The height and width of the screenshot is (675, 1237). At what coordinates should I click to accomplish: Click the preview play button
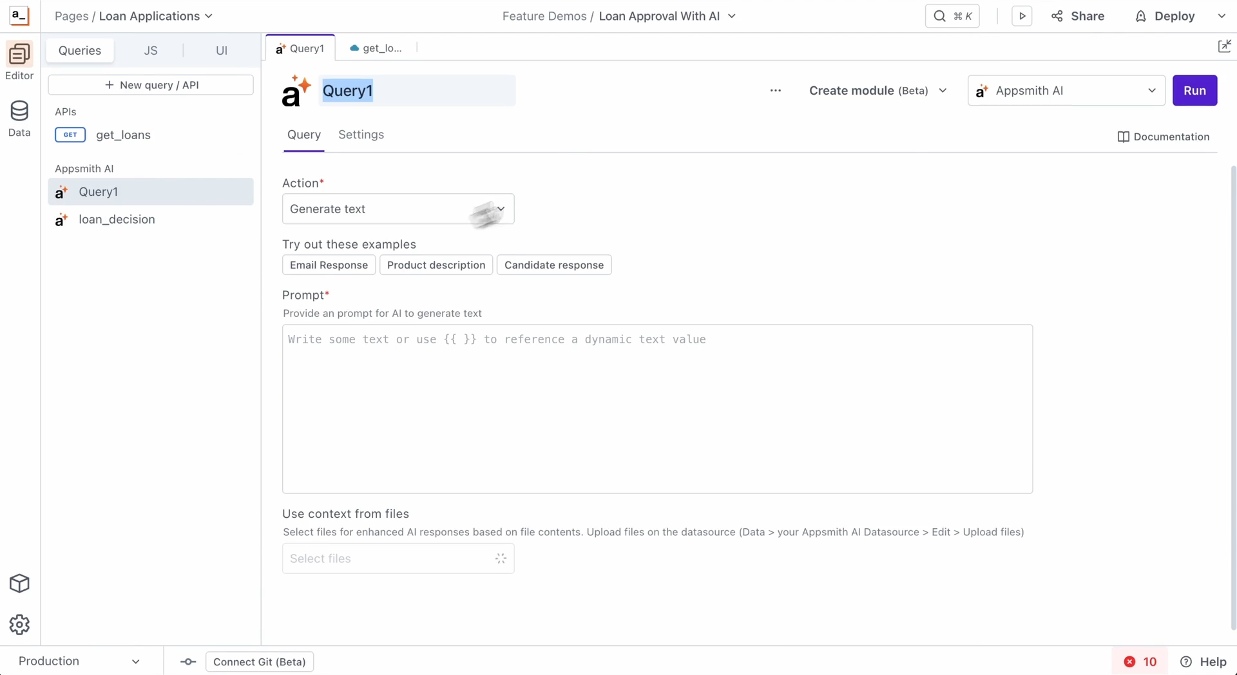tap(1022, 16)
